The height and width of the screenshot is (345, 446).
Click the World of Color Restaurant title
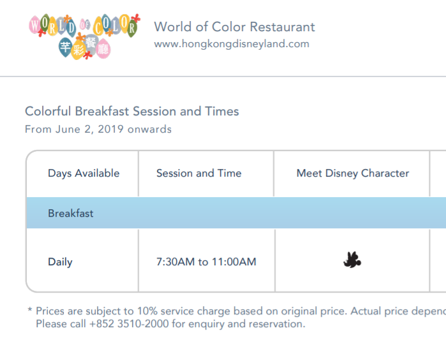pyautogui.click(x=234, y=27)
